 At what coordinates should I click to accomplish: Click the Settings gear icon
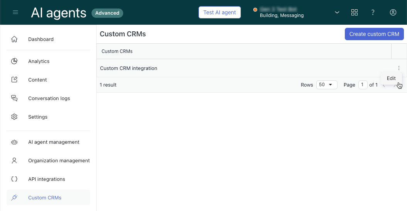(x=14, y=117)
